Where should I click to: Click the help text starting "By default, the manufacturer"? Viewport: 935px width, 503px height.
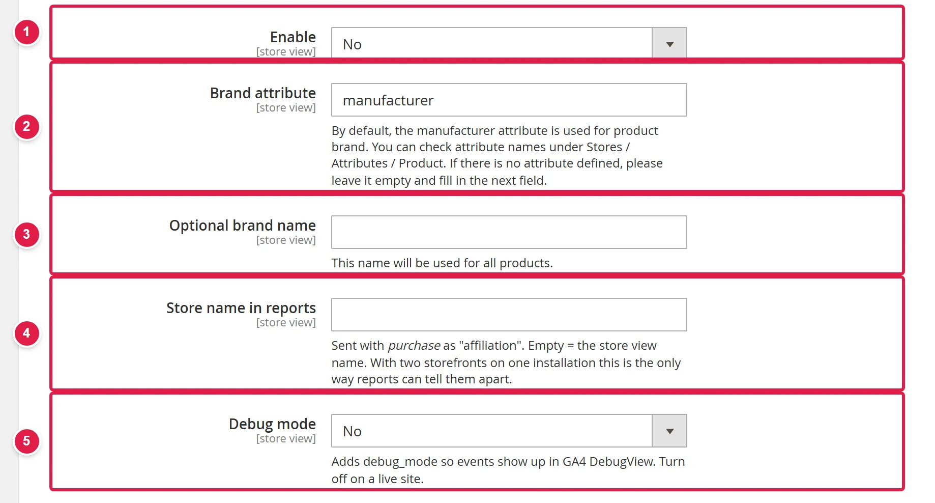pos(497,155)
